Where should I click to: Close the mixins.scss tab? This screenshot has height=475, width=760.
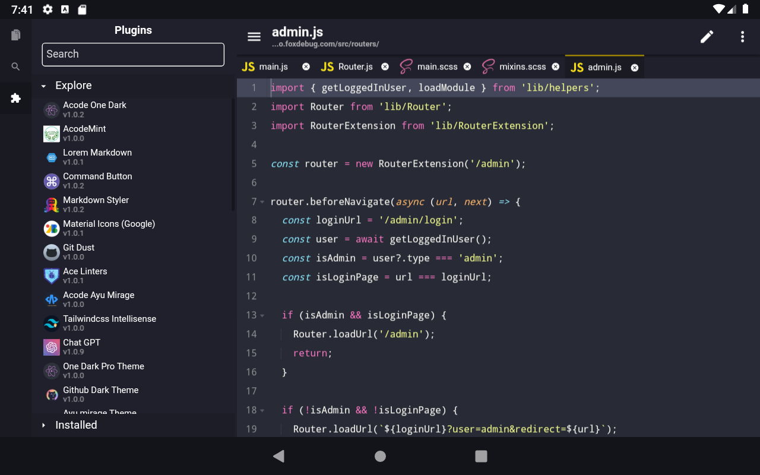click(x=555, y=66)
